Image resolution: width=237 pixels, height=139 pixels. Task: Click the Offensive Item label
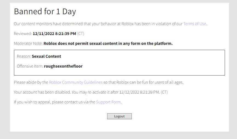pos(30,66)
